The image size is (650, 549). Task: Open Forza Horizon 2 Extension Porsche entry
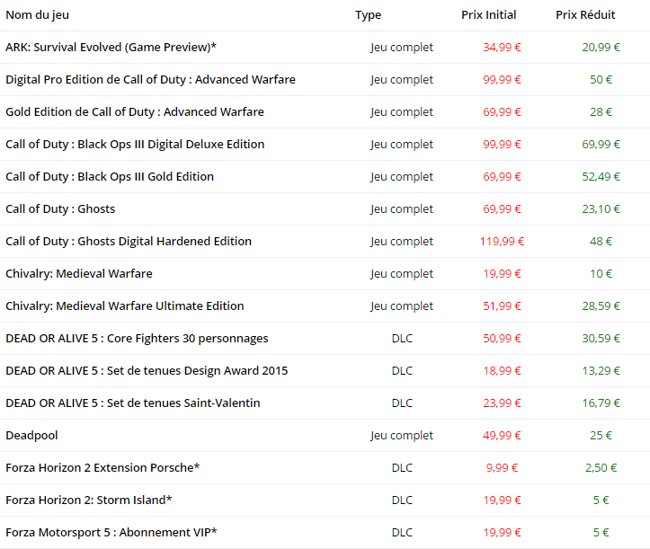102,468
